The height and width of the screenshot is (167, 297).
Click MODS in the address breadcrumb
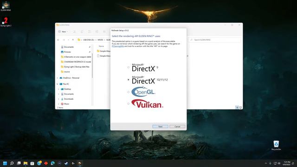coord(100,40)
